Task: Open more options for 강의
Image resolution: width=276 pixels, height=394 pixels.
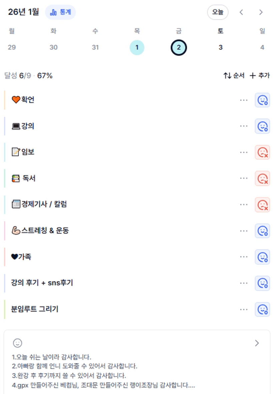Action: [244, 126]
